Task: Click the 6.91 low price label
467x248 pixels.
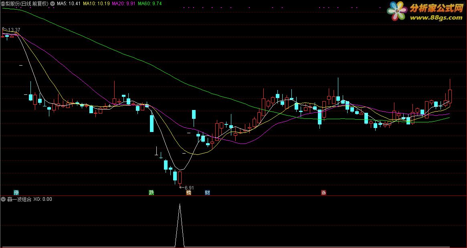Action: 189,188
